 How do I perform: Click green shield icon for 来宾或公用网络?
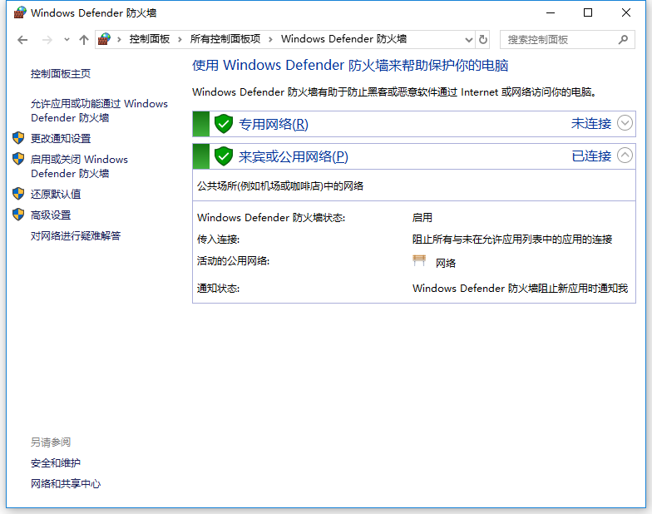pos(224,156)
